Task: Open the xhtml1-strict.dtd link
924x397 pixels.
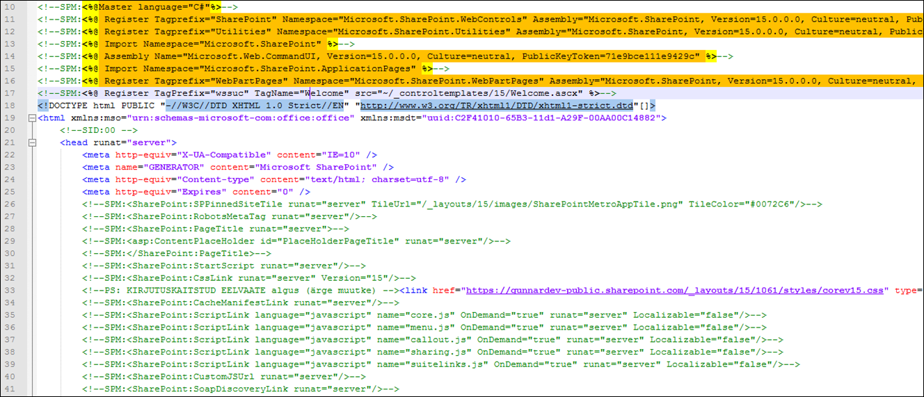Action: (x=496, y=105)
